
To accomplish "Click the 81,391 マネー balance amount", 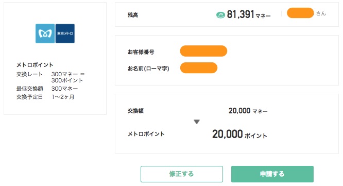I will 249,14.
